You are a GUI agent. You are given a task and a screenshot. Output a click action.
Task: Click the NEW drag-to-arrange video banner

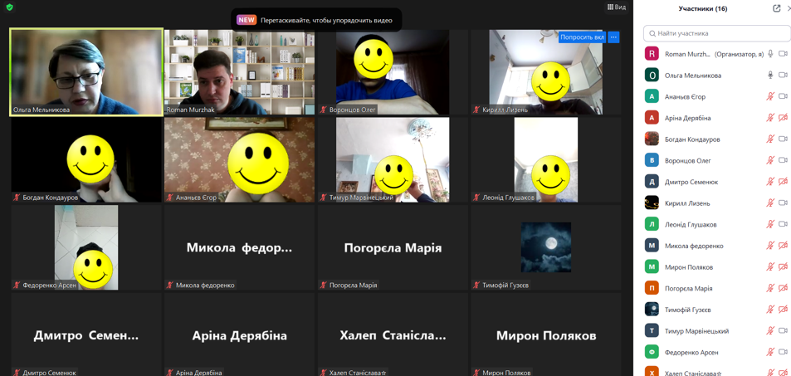point(315,20)
